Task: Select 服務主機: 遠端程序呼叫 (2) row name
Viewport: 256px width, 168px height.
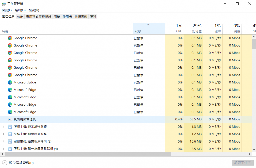Action: (33, 141)
